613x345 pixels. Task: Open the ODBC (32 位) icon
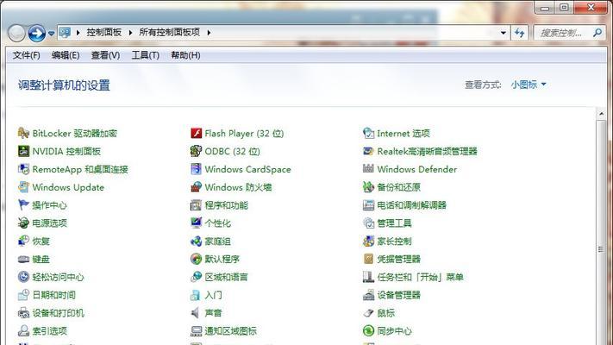[196, 152]
